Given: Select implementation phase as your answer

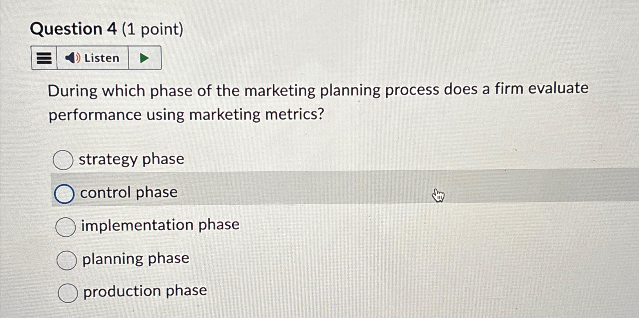Looking at the screenshot, I should point(66,226).
